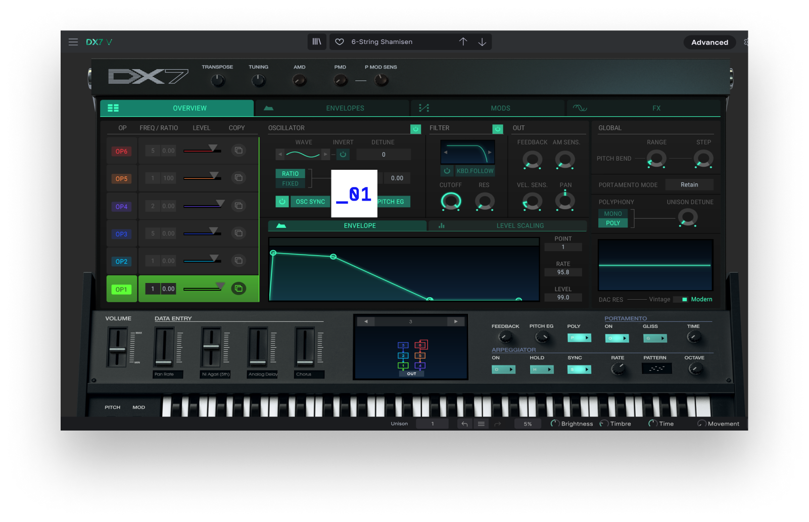The width and height of the screenshot is (809, 522).
Task: Click the Unison voices value field
Action: coord(433,424)
